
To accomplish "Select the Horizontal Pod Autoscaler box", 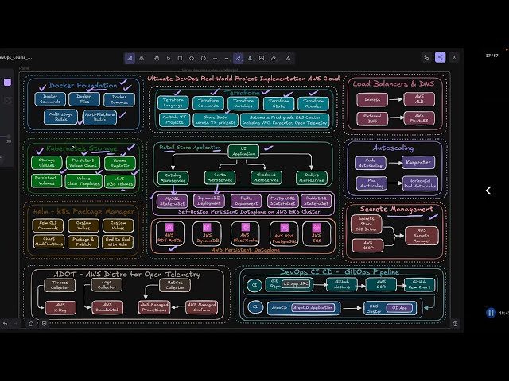I will click(x=420, y=183).
